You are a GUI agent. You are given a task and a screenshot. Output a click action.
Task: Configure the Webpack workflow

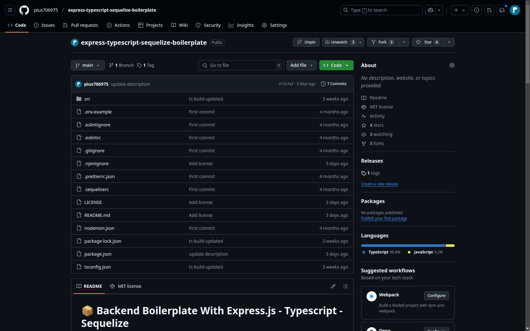click(436, 296)
